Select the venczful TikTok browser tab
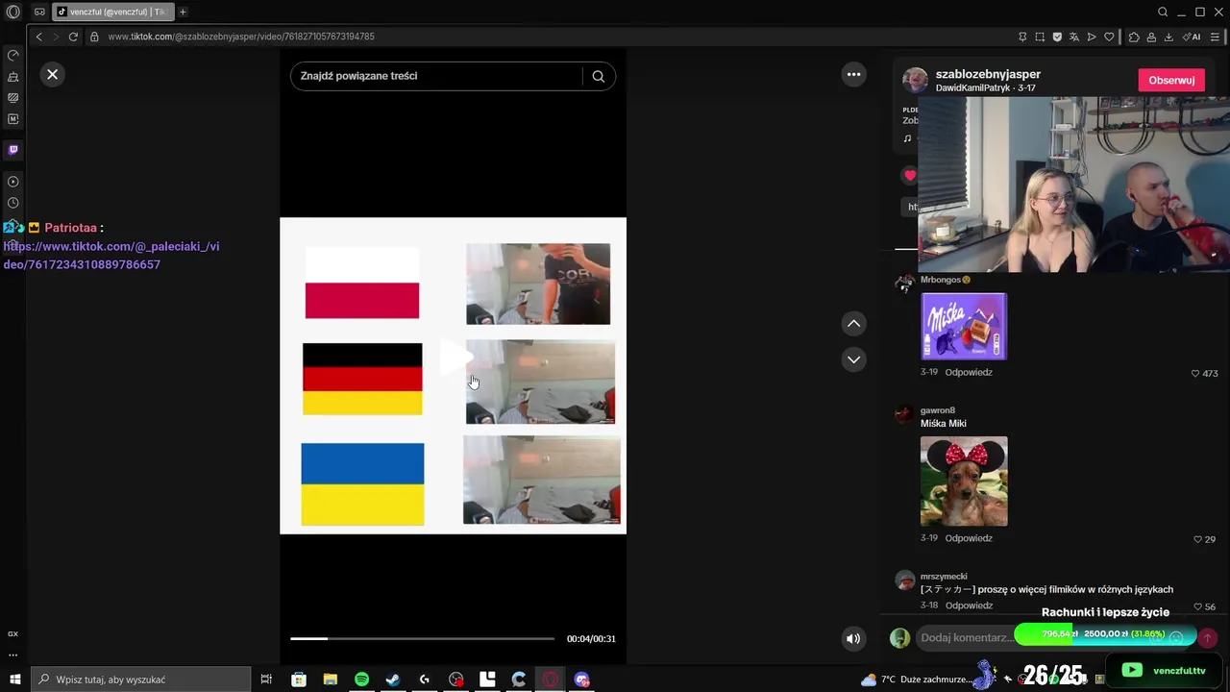Image resolution: width=1230 pixels, height=692 pixels. pos(113,12)
